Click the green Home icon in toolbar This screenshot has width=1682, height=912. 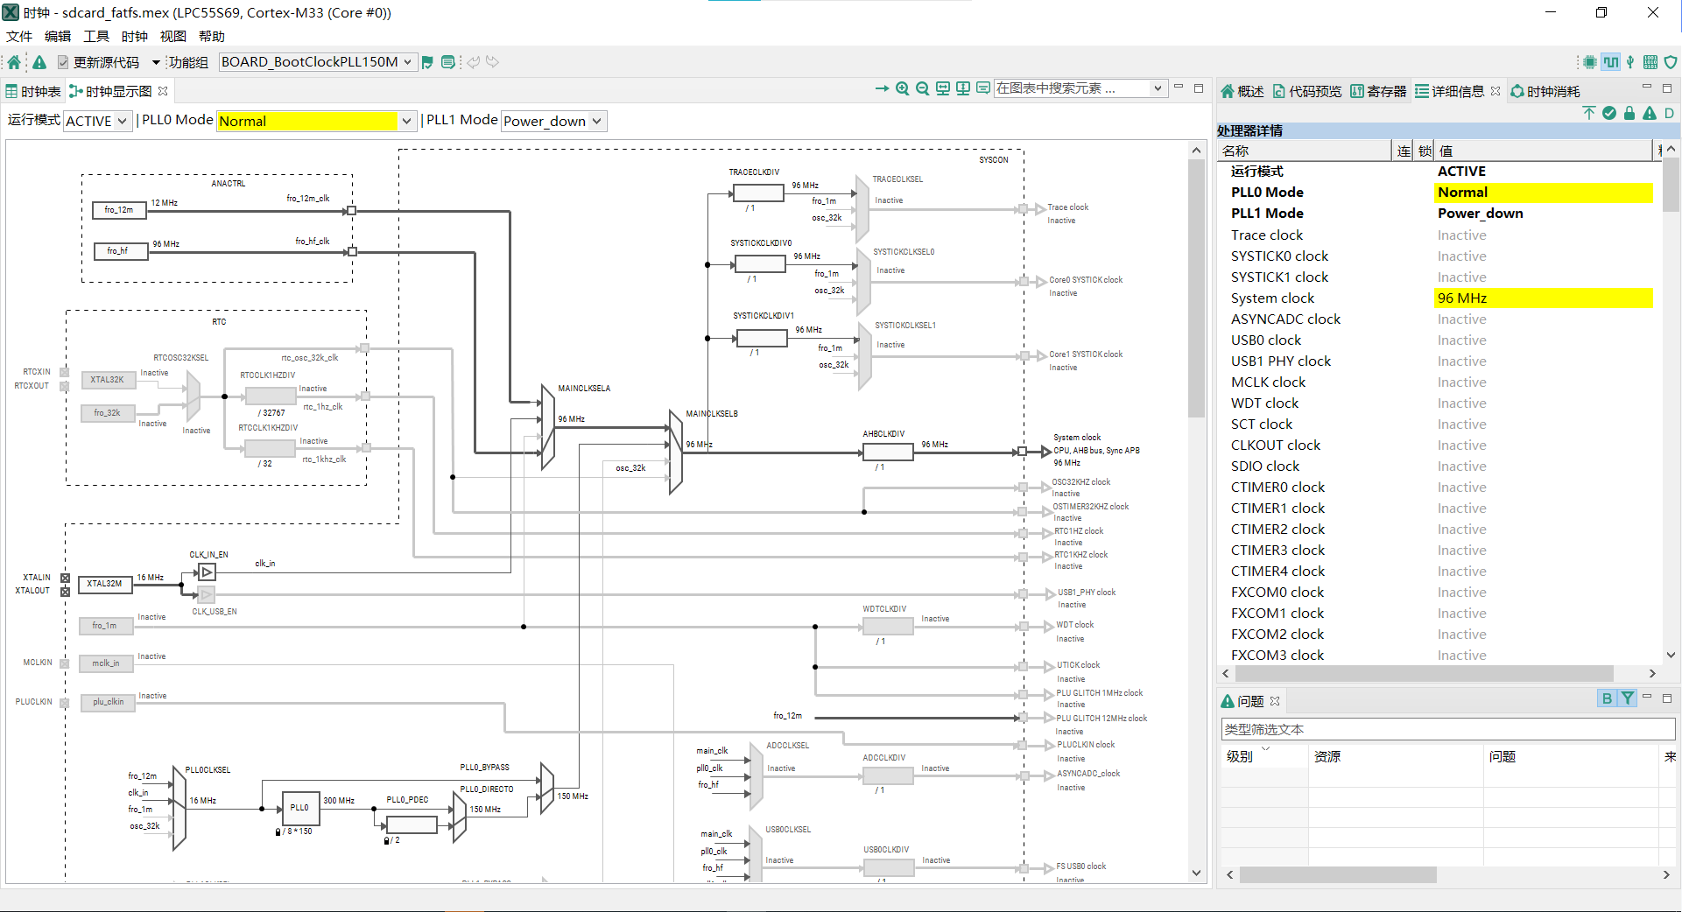coord(14,62)
